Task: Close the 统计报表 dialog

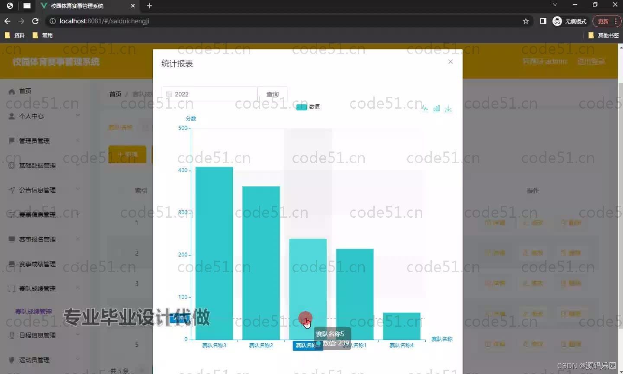Action: click(450, 62)
